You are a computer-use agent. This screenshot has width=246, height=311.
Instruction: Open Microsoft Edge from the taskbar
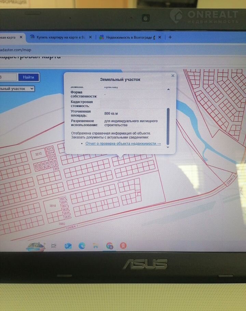(82, 246)
